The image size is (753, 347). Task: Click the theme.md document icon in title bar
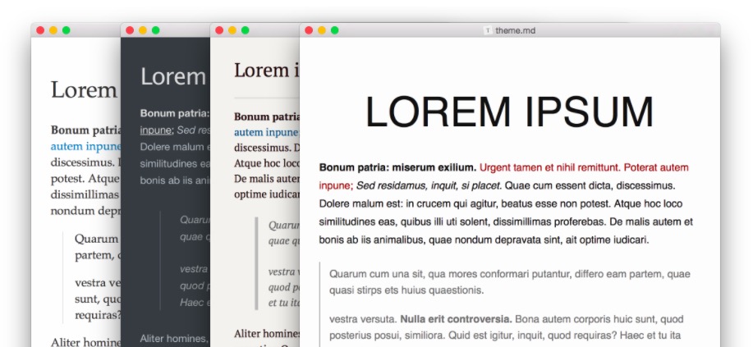pos(488,30)
